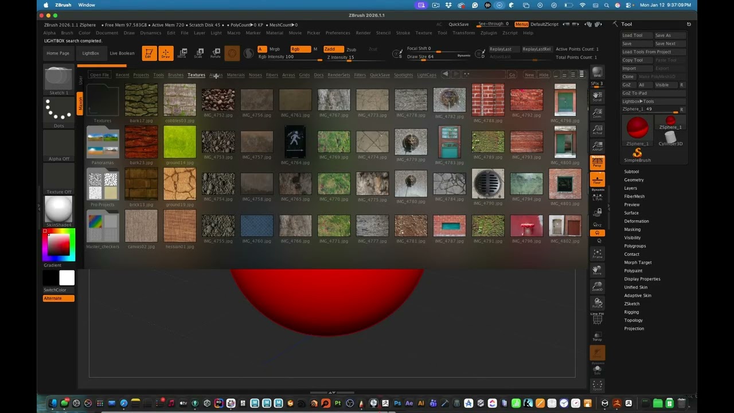This screenshot has width=734, height=413.
Task: Click the Move tool icon
Action: 182,53
